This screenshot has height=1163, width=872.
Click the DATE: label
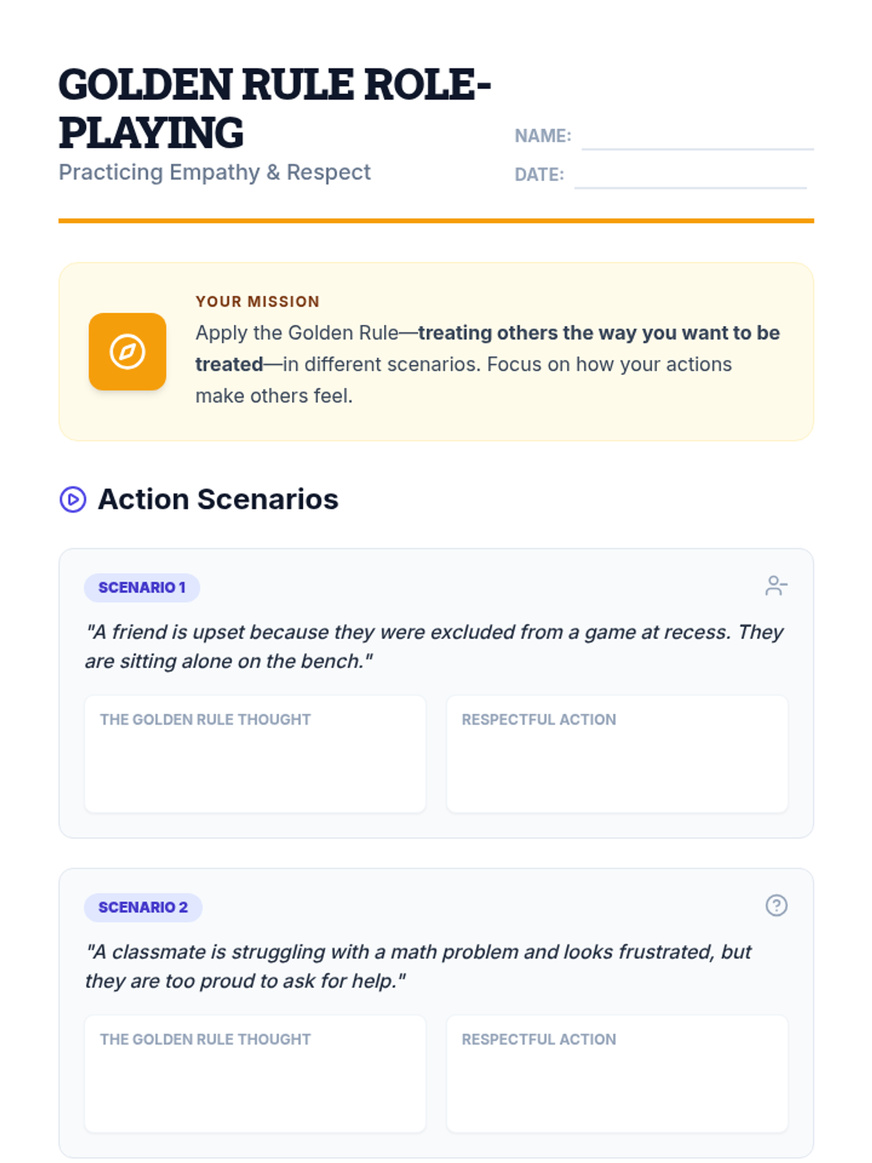pos(539,174)
